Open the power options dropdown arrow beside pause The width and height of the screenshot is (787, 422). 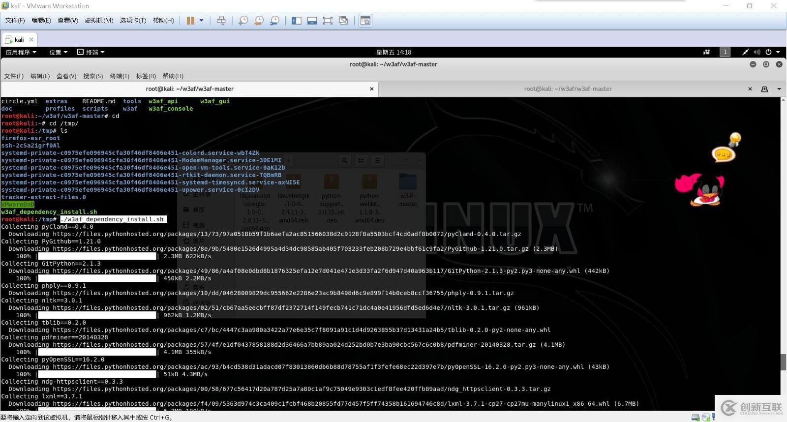(201, 21)
